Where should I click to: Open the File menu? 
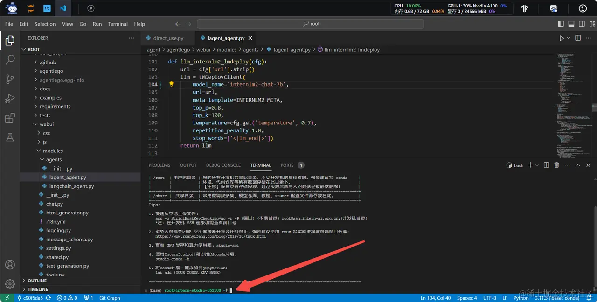tap(9, 24)
